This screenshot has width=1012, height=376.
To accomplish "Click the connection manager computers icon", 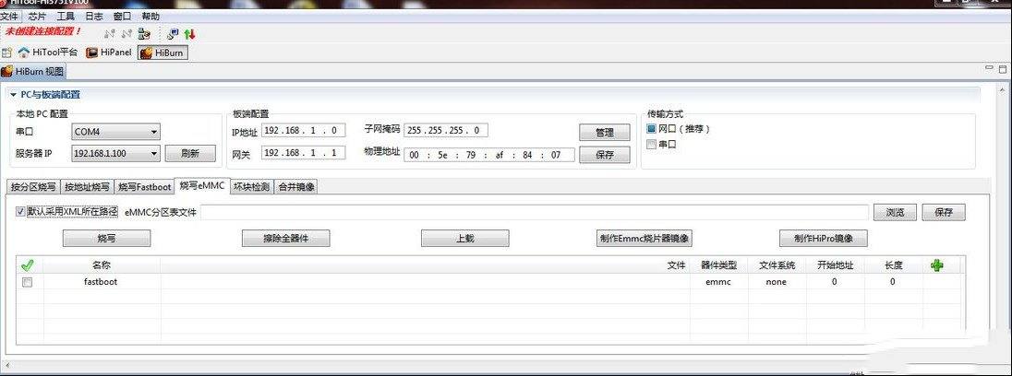I will click(144, 33).
